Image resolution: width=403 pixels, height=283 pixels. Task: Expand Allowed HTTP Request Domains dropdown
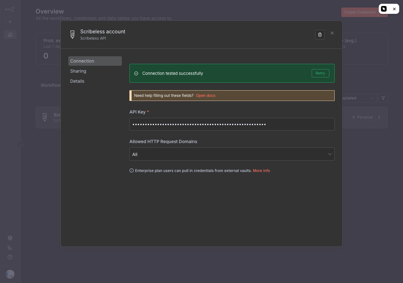click(x=232, y=154)
